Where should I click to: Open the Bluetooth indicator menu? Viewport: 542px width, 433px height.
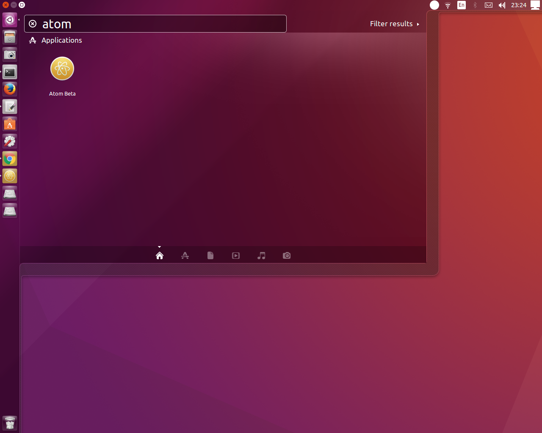(475, 5)
